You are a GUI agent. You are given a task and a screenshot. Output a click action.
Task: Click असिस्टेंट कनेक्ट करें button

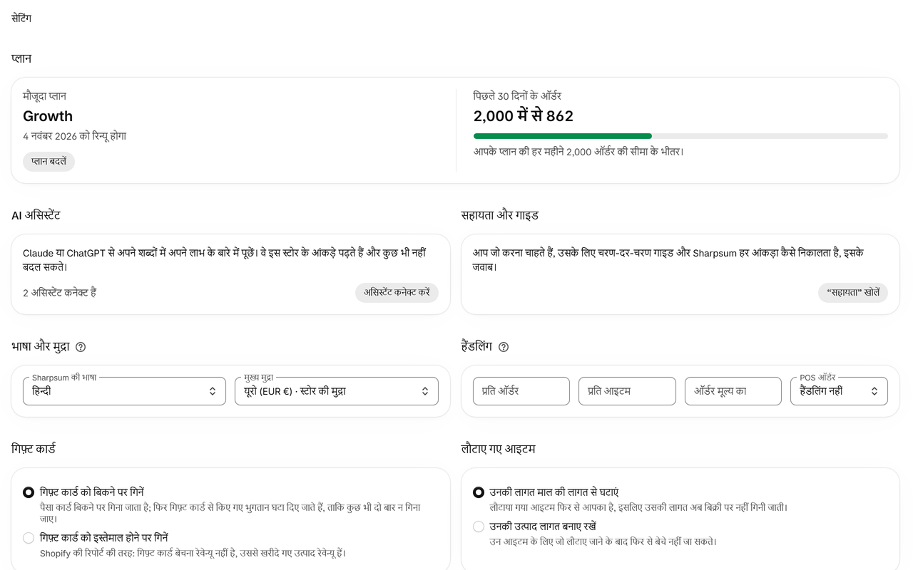397,293
